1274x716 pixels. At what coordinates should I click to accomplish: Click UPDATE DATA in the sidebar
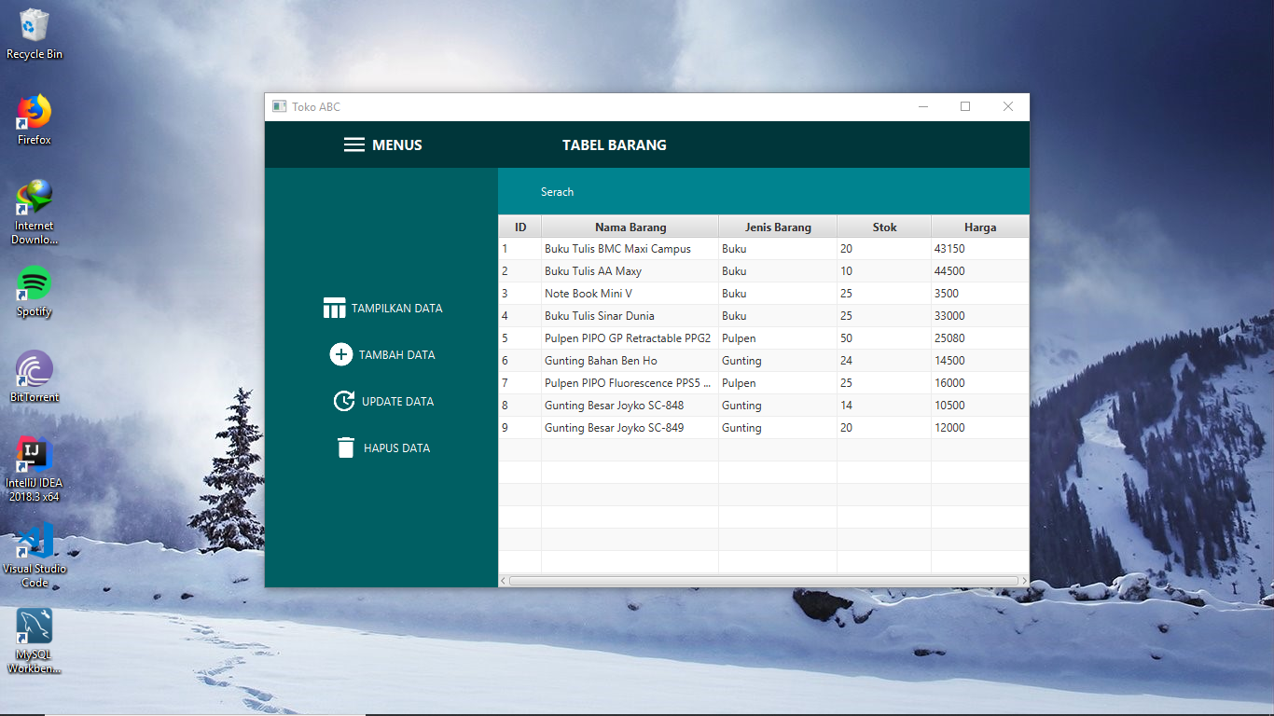(397, 401)
